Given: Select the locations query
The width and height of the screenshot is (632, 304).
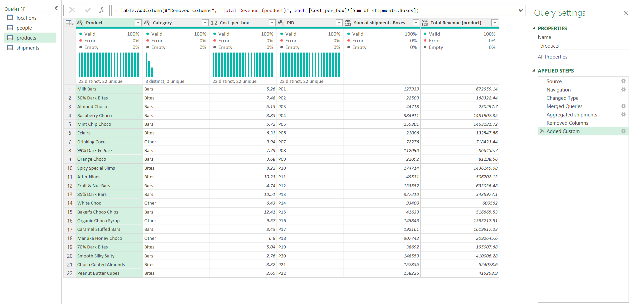Looking at the screenshot, I should coord(26,18).
